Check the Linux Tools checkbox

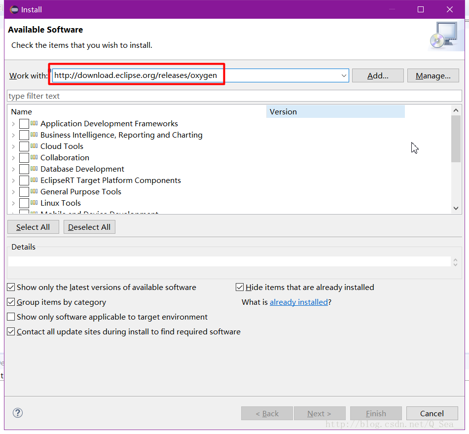click(24, 203)
